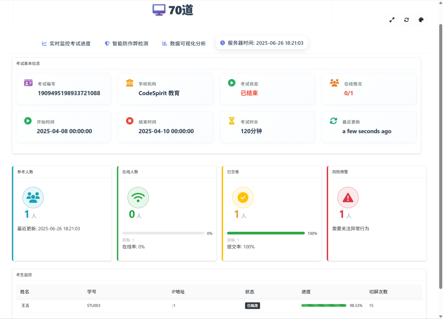Image resolution: width=443 pixels, height=319 pixels.
Task: Click the 在线率: 0% text
Action: coord(134,247)
